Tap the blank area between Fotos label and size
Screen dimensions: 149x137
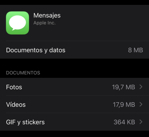coord(67,87)
